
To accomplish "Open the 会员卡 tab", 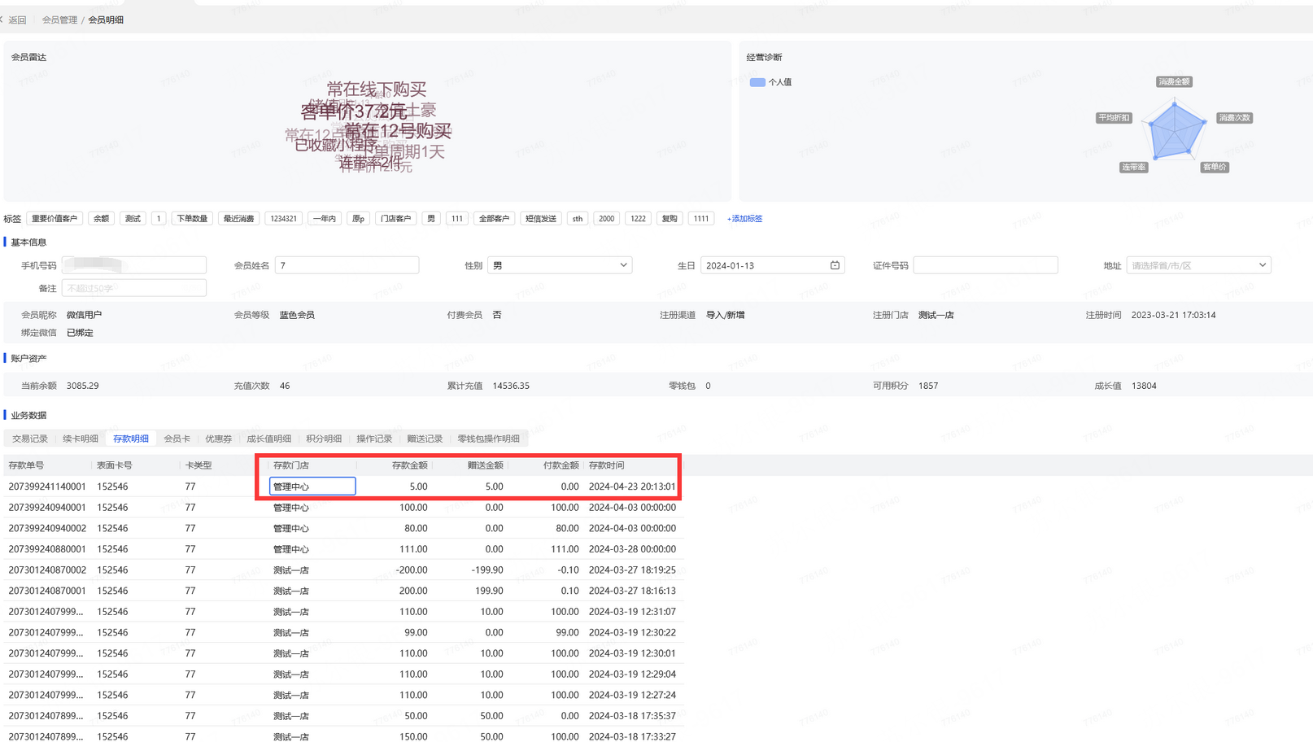I will (x=177, y=439).
